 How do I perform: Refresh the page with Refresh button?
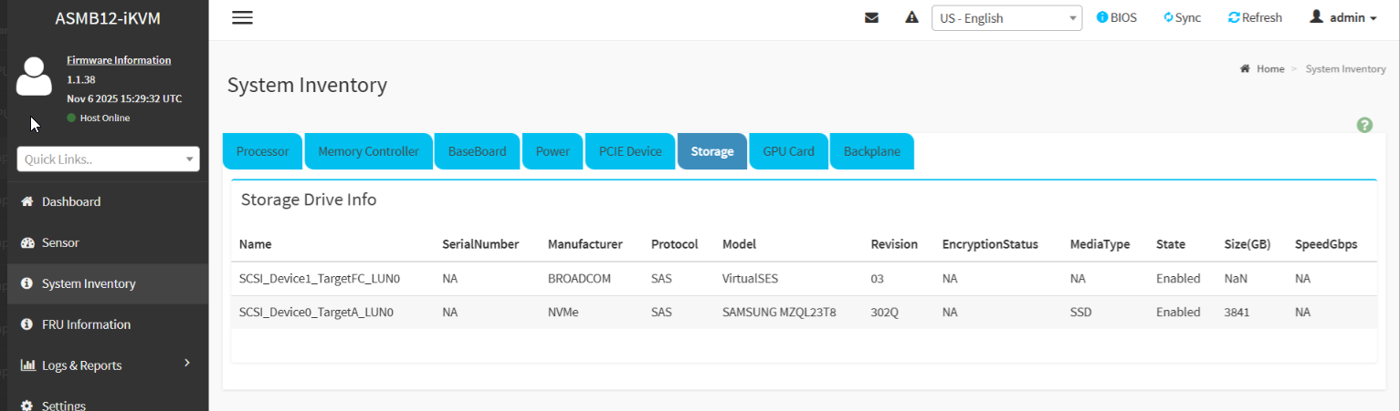click(1255, 18)
